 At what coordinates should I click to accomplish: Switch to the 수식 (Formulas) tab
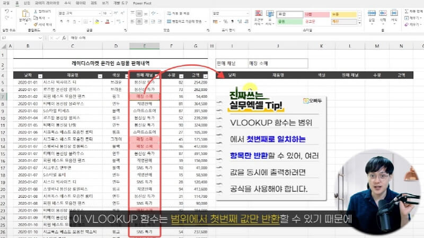coord(67,3)
